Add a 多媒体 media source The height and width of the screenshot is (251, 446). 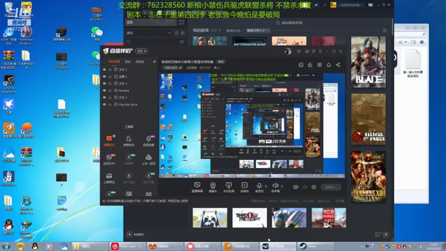(245, 187)
